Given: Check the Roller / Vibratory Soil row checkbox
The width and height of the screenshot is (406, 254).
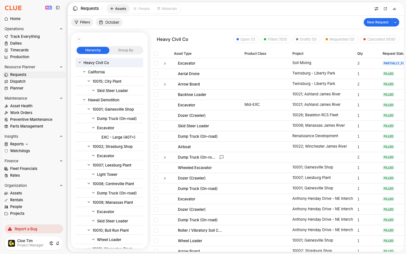Looking at the screenshot, I should click(156, 230).
